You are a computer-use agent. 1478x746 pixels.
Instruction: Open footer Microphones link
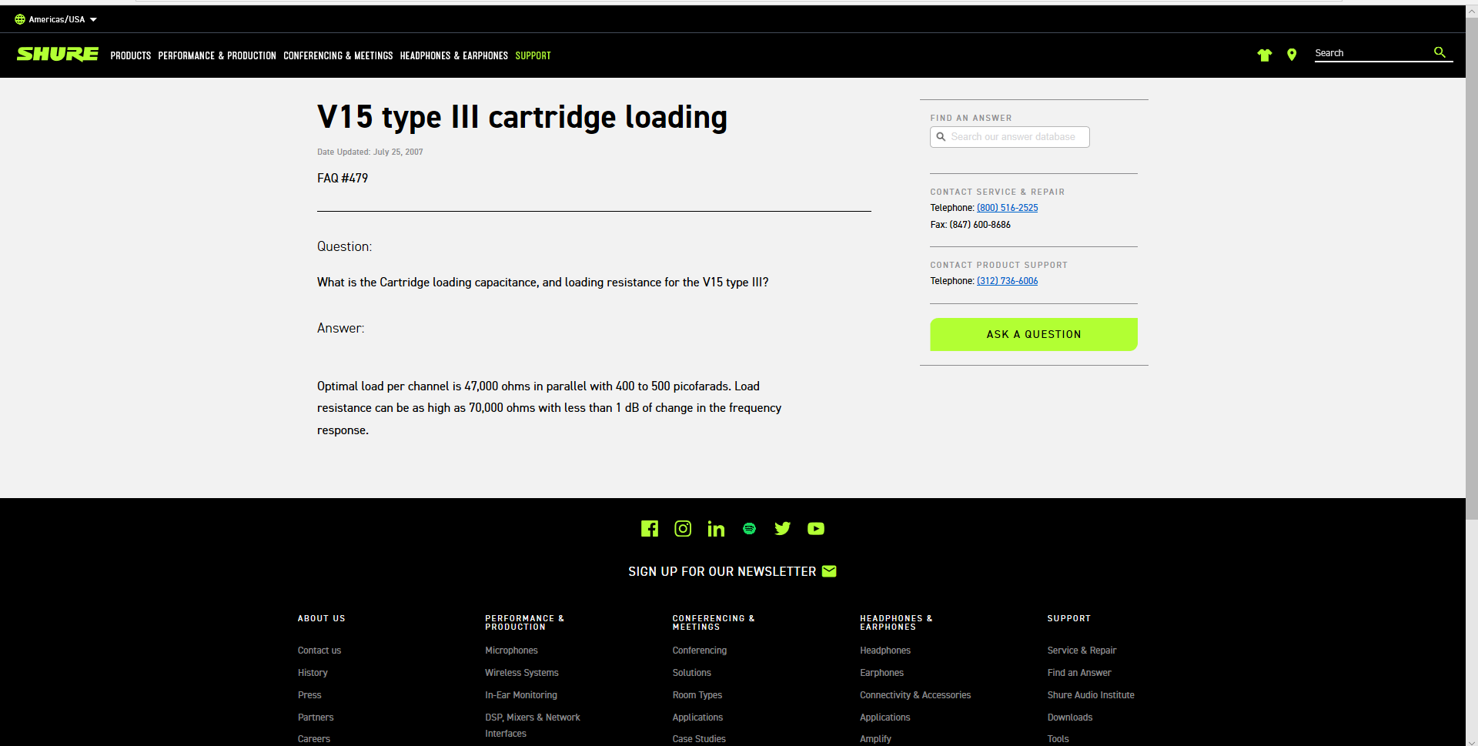[511, 651]
